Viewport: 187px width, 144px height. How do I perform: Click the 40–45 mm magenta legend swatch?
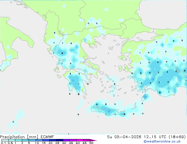[x=80, y=140]
